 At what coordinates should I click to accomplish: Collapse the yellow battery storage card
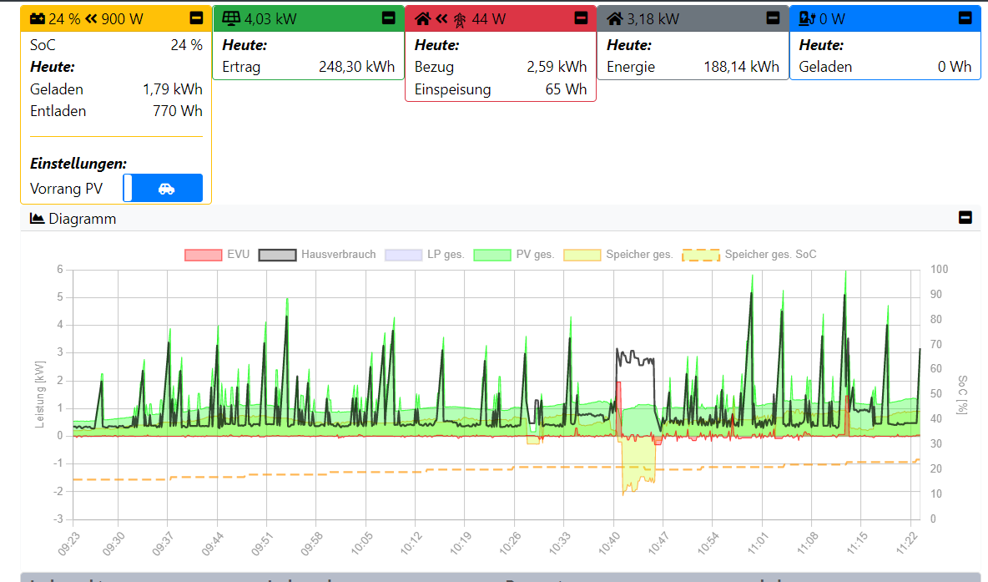pos(196,18)
